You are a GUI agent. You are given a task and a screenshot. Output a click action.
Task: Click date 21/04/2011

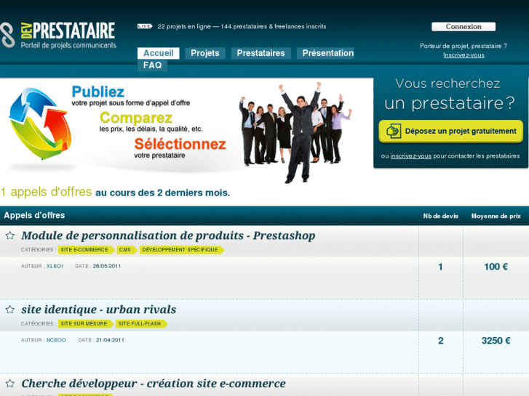(x=110, y=340)
